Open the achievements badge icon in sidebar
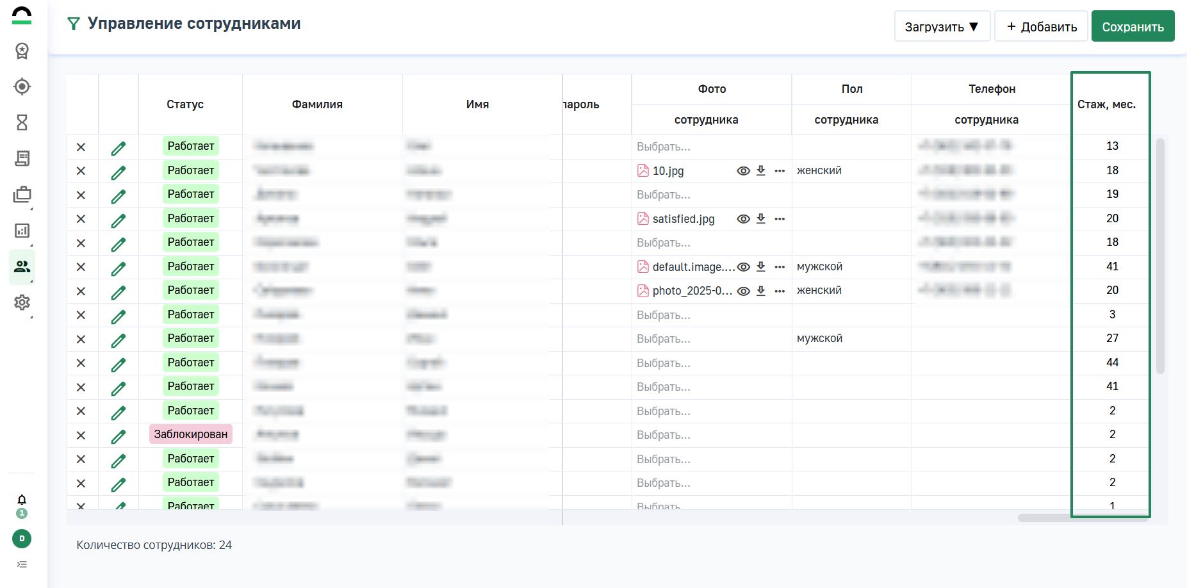The height and width of the screenshot is (588, 1187). (x=22, y=51)
